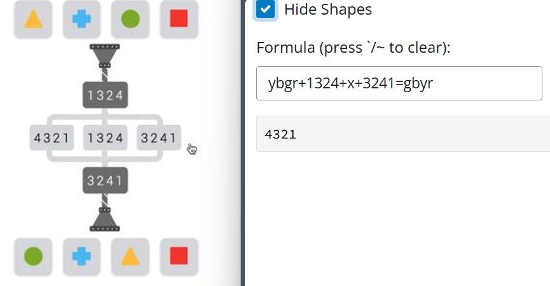Choose the light 1324 middle option

pos(106,138)
